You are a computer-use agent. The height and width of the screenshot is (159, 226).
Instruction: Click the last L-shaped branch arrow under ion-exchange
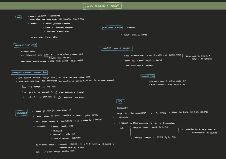click(x=24, y=97)
